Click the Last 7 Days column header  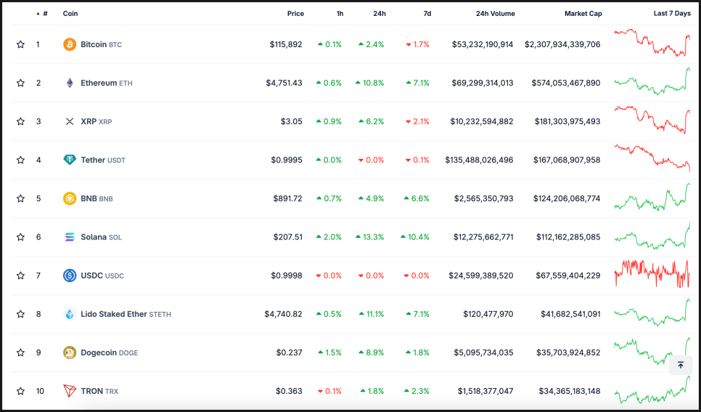click(x=672, y=13)
